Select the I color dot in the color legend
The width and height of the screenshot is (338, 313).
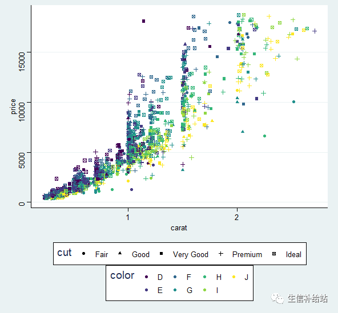coord(205,290)
